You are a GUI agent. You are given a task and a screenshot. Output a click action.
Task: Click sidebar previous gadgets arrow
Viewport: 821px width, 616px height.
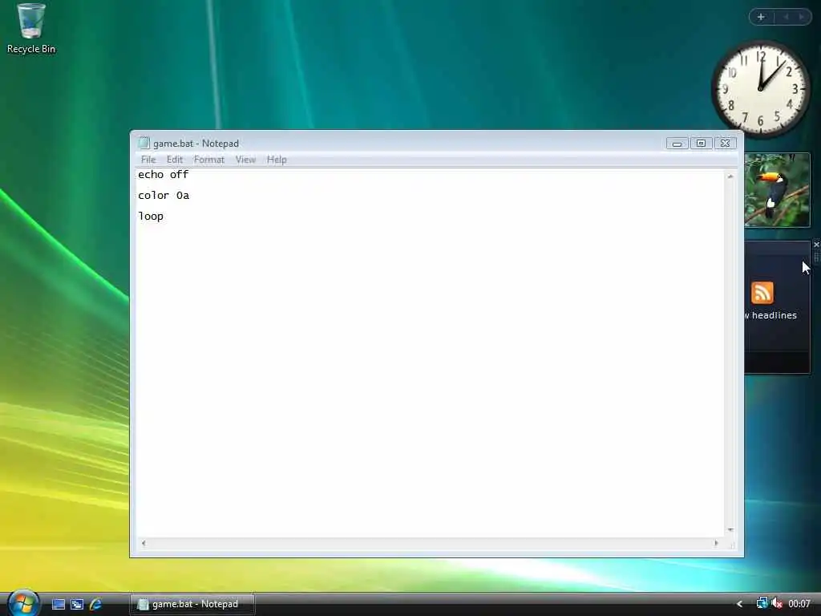(x=786, y=17)
